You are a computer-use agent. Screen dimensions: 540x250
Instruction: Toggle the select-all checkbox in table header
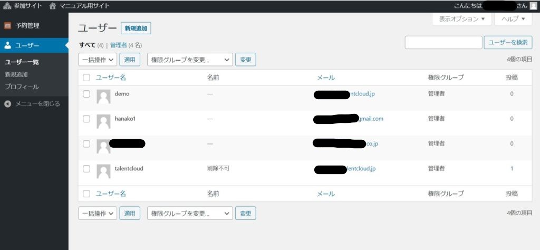pyautogui.click(x=86, y=78)
